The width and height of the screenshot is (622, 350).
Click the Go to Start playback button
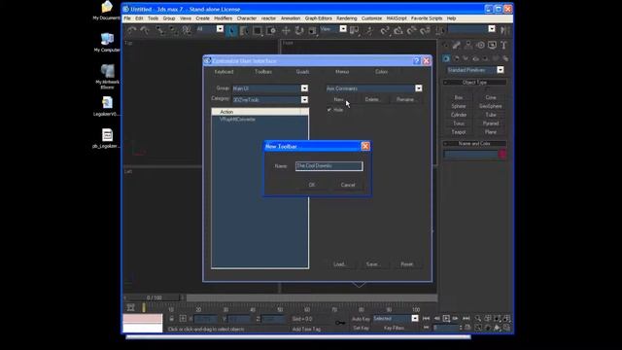(x=426, y=318)
